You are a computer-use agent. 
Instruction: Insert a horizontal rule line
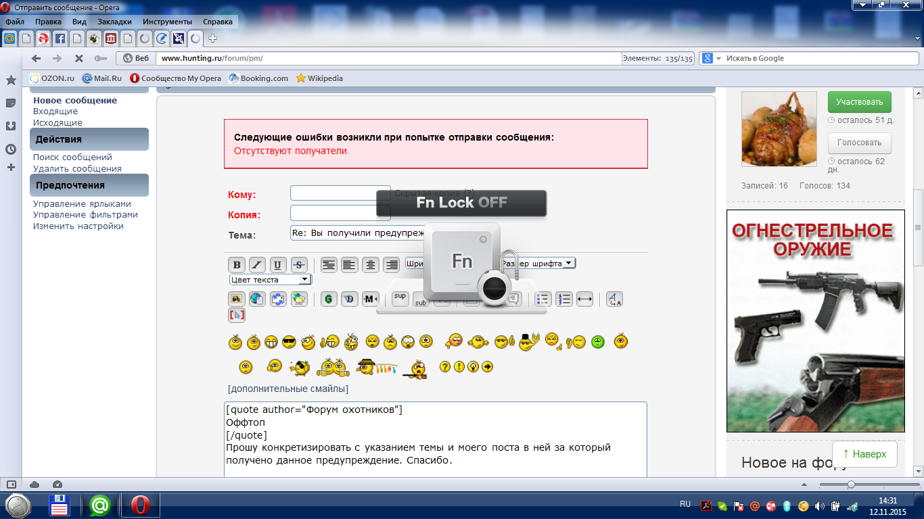[x=584, y=299]
